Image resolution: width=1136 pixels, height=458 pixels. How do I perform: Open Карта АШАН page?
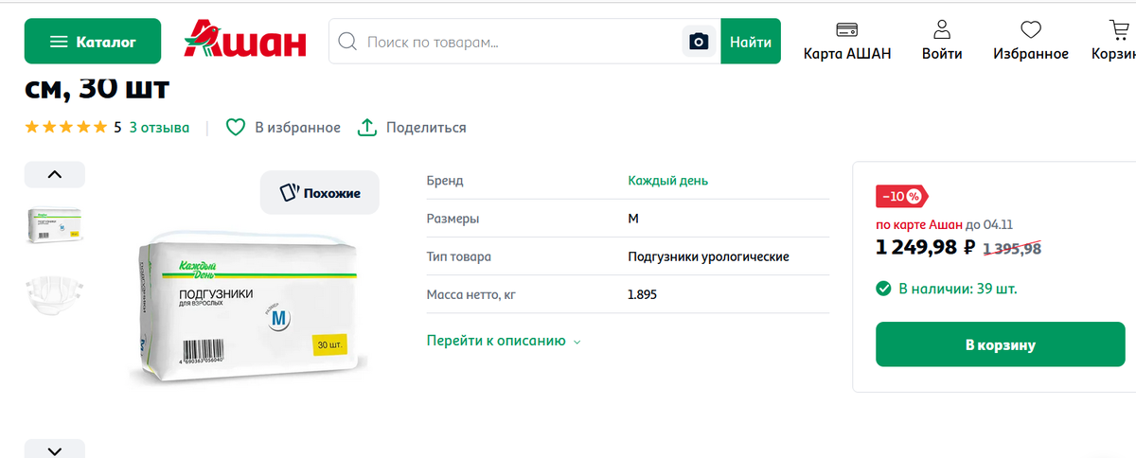tap(847, 42)
